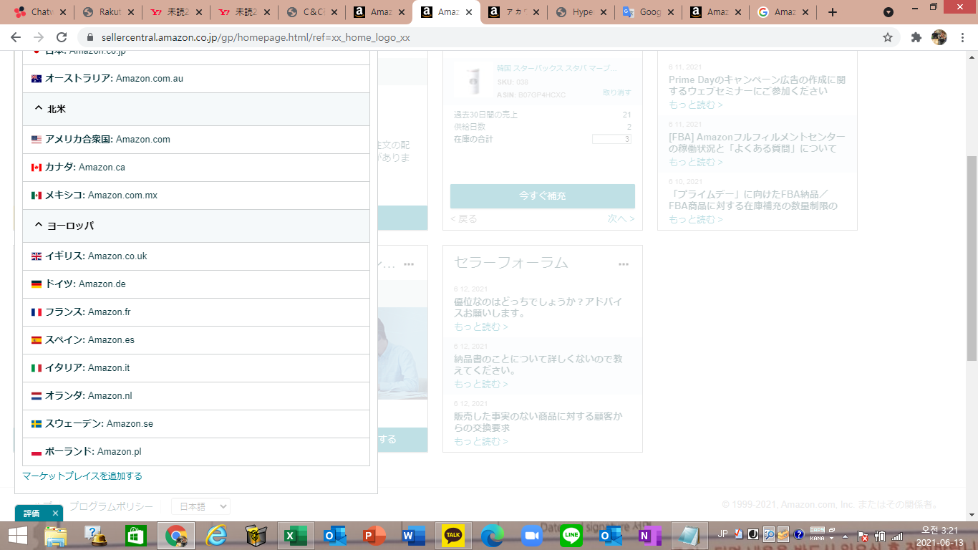Screen dimensions: 978x550
Task: Choose スウェーデン Amazon.se marketplace
Action: tap(196, 423)
